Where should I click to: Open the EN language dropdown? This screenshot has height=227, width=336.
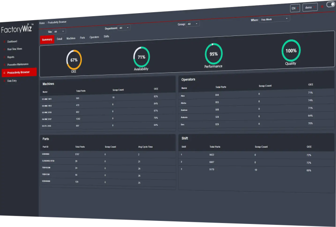point(295,8)
